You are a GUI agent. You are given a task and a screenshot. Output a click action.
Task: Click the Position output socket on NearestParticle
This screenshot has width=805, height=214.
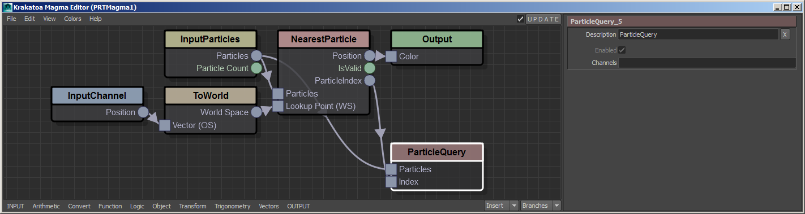(x=369, y=56)
